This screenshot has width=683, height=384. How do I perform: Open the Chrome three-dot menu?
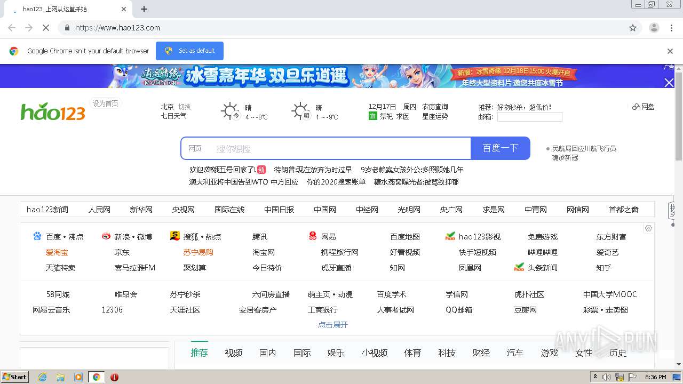(x=672, y=28)
